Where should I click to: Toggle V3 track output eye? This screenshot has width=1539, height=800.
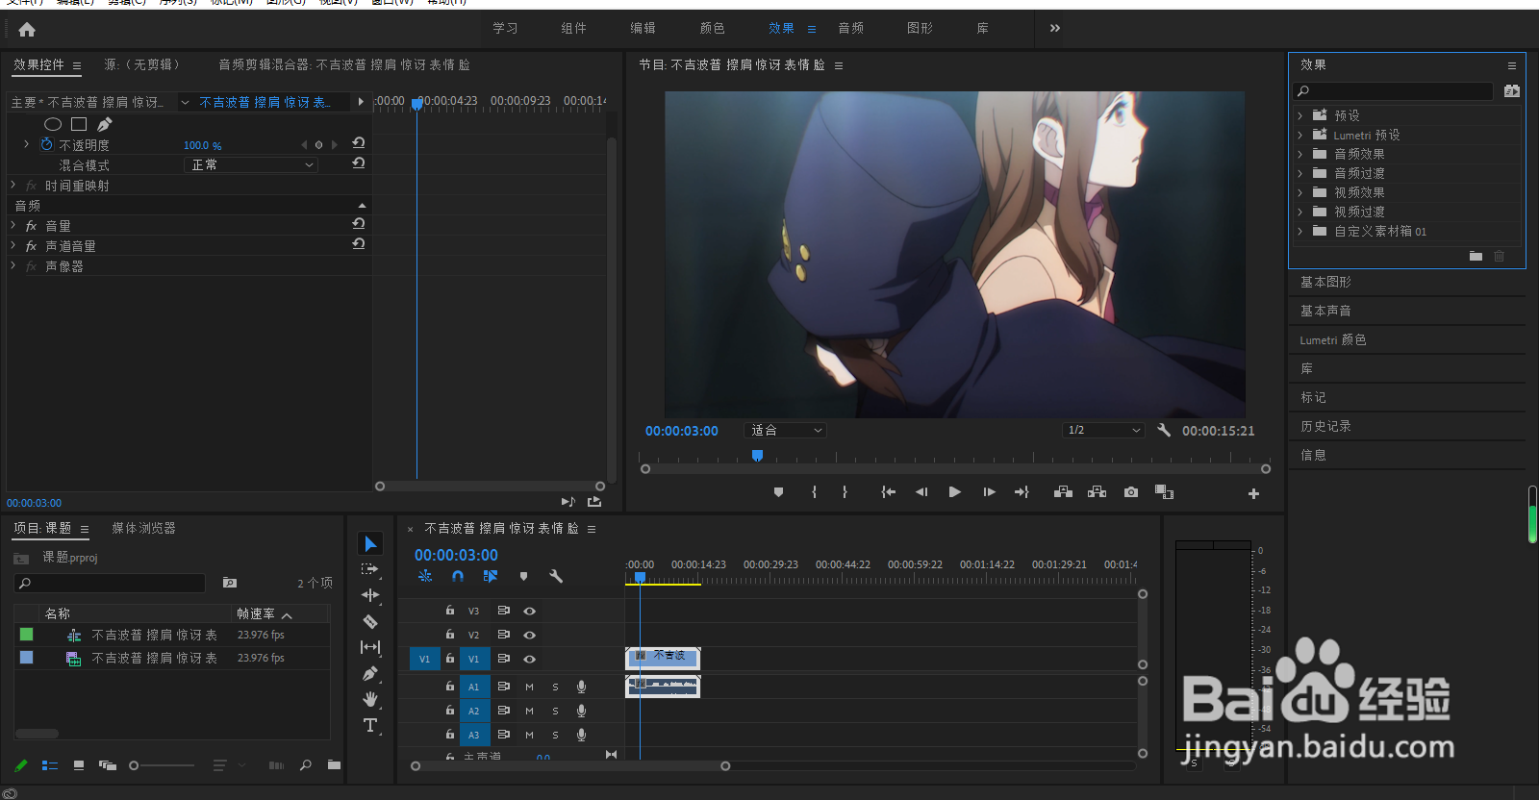[529, 611]
